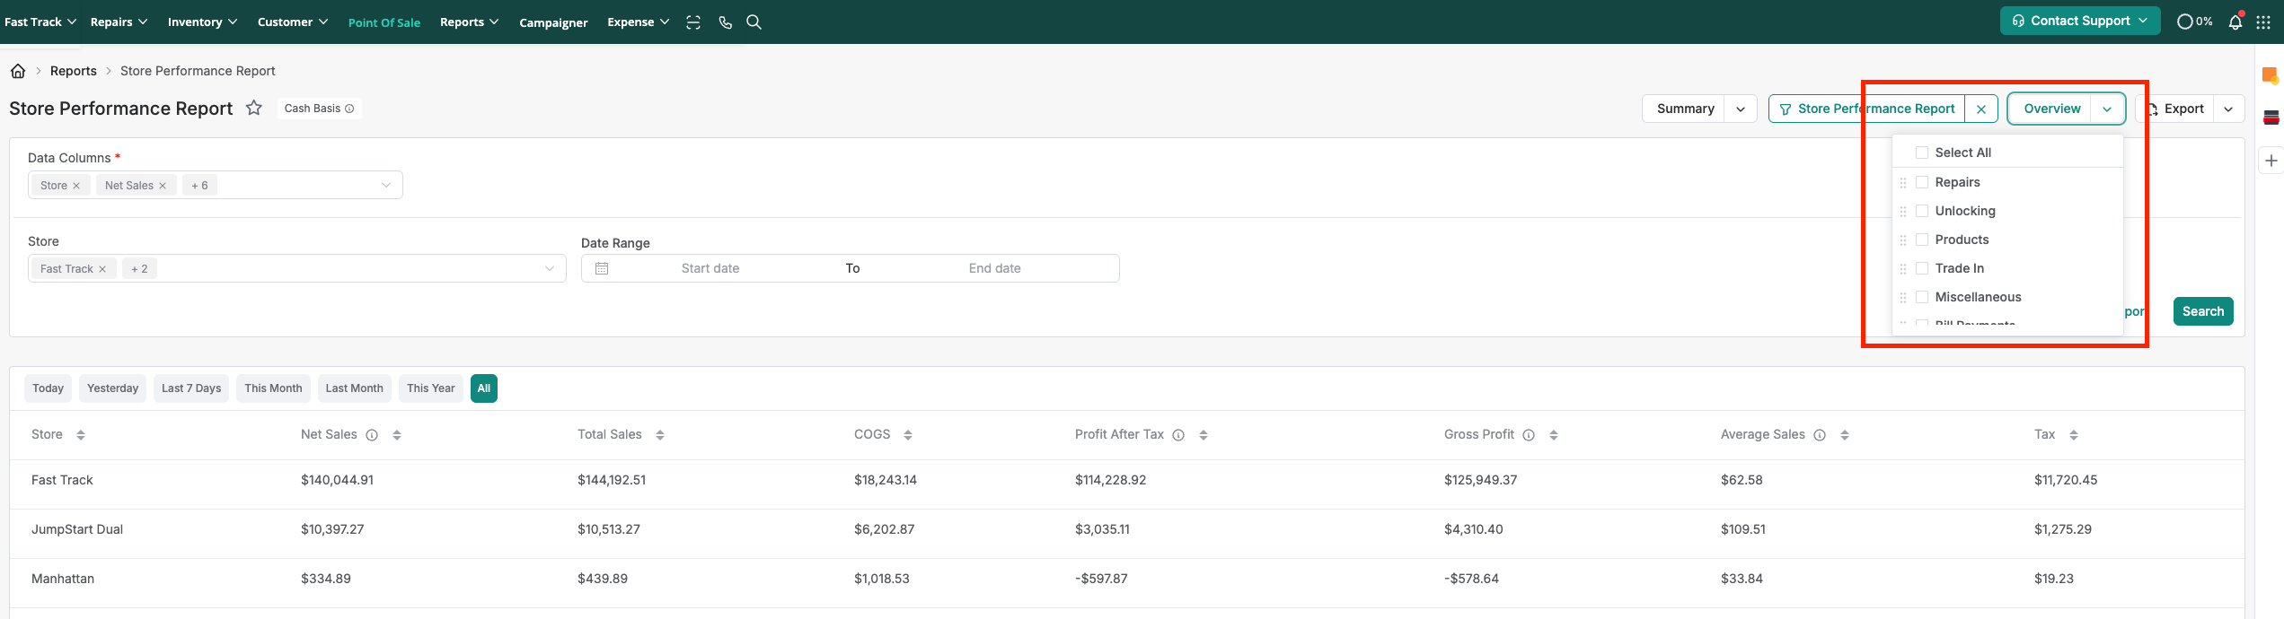Open the global search magnifier icon
This screenshot has height=619, width=2284.
click(754, 22)
